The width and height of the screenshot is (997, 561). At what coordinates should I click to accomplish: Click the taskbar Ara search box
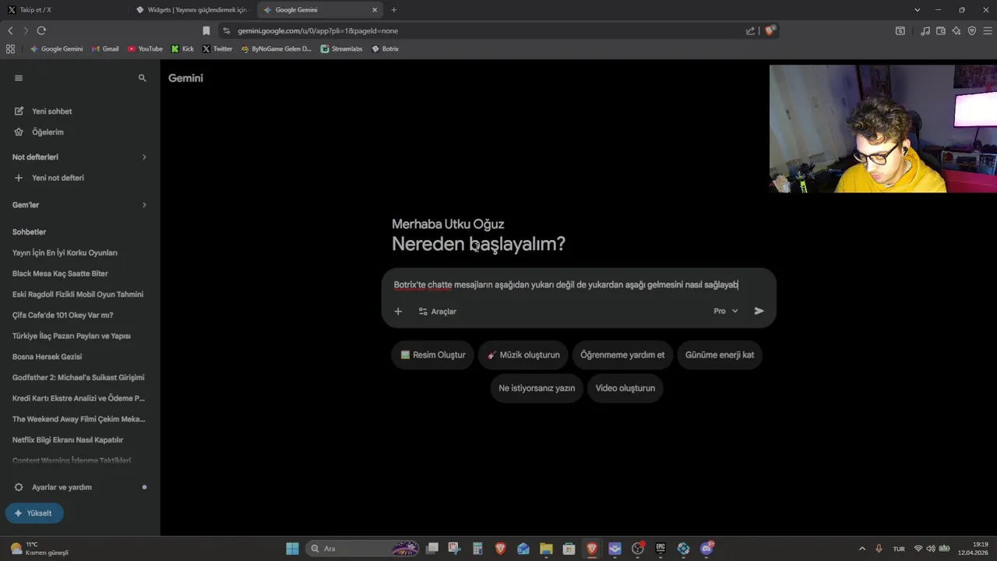click(363, 549)
